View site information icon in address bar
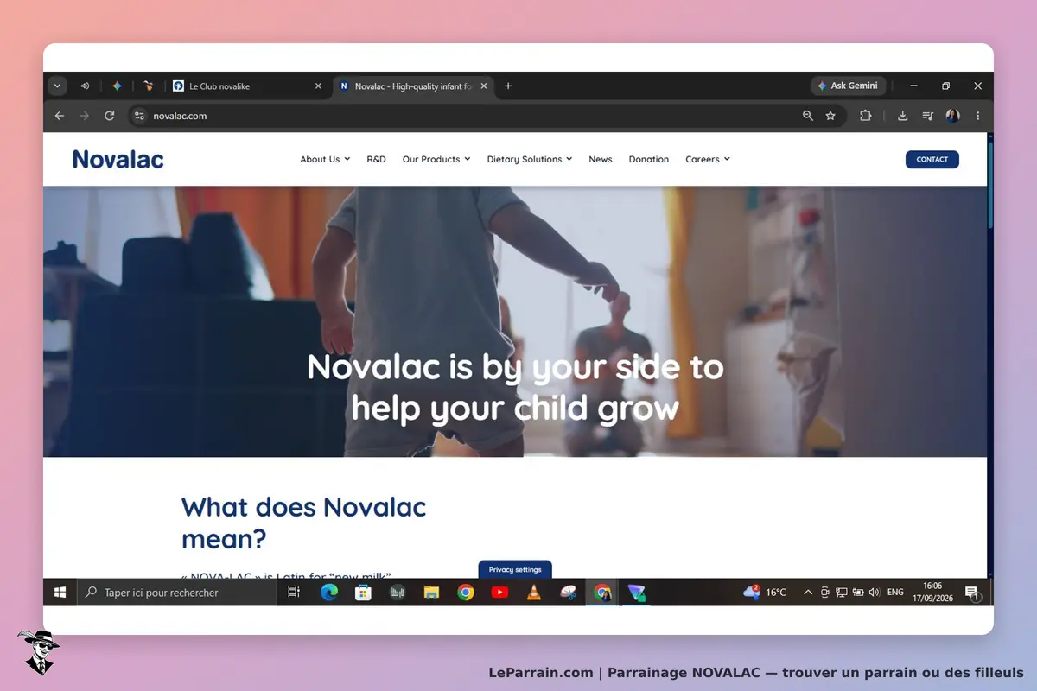 coord(140,116)
